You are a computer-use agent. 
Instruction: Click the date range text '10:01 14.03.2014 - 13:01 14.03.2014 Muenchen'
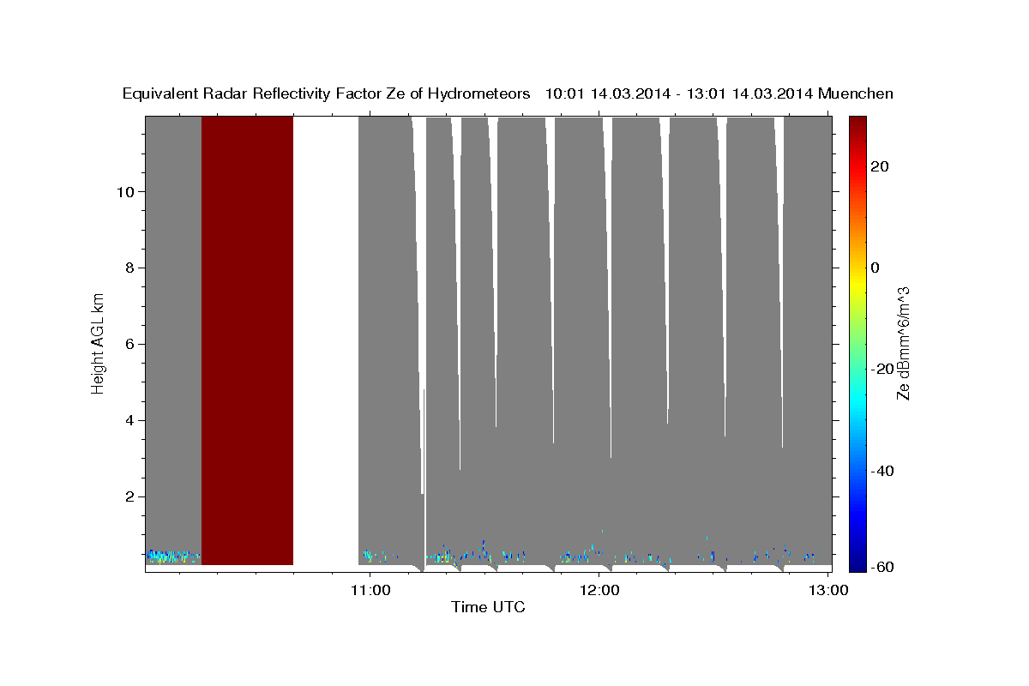point(719,93)
